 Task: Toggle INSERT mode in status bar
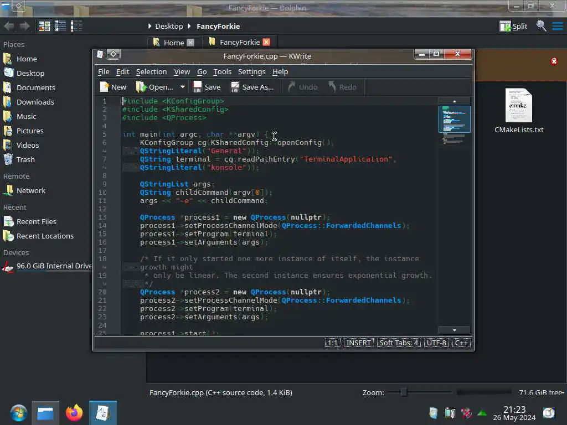tap(358, 343)
